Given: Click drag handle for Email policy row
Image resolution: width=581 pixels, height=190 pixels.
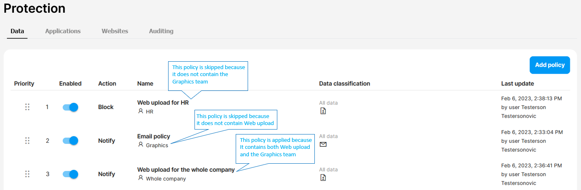Looking at the screenshot, I should tap(27, 141).
